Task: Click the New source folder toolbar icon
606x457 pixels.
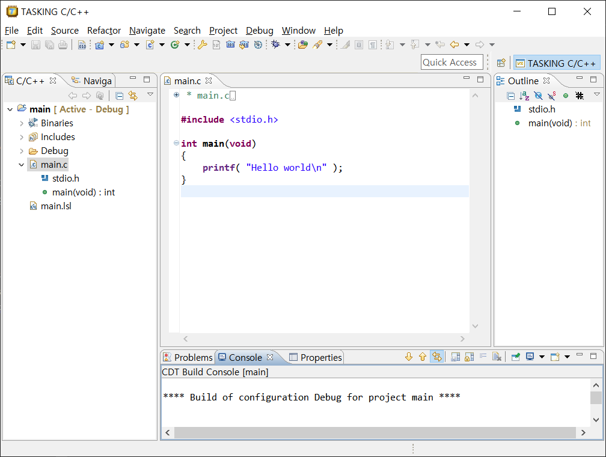Action: coord(124,44)
